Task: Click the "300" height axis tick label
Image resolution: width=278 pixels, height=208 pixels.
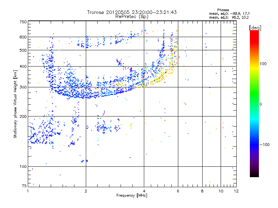Action: [23, 87]
